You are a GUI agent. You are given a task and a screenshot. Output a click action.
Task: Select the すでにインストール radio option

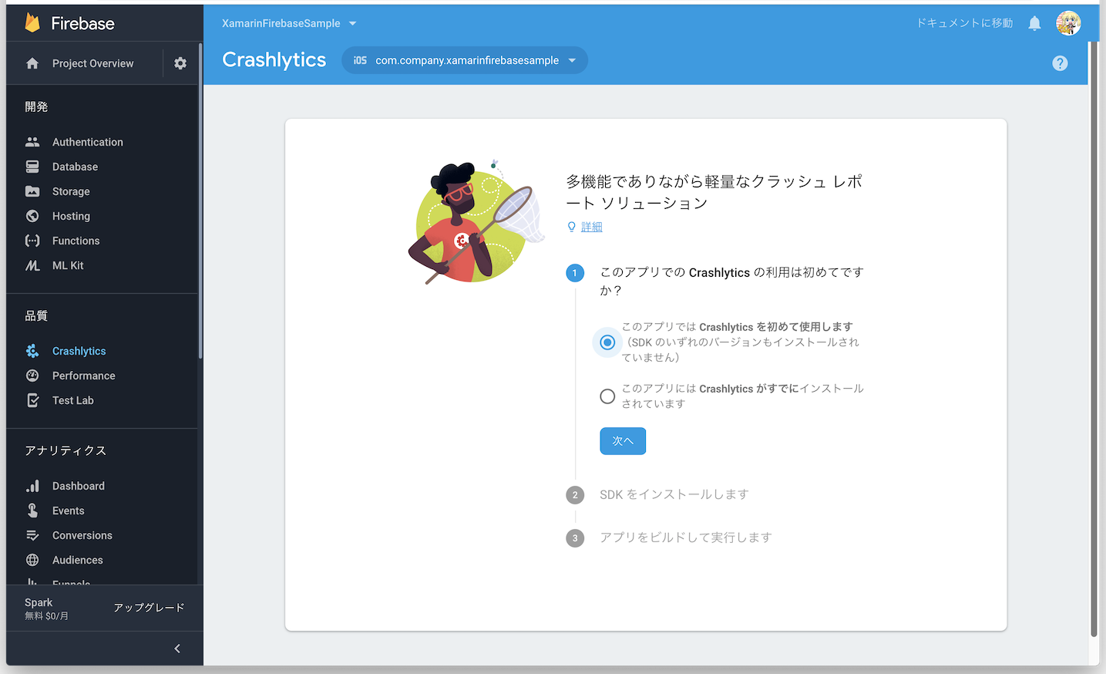tap(607, 396)
